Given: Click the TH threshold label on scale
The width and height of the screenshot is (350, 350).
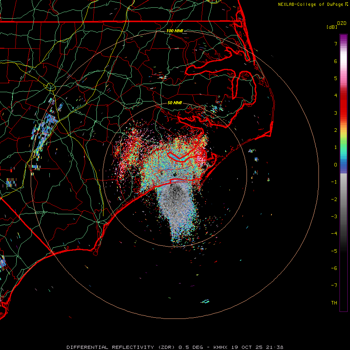Looking at the screenshot, I should (334, 303).
